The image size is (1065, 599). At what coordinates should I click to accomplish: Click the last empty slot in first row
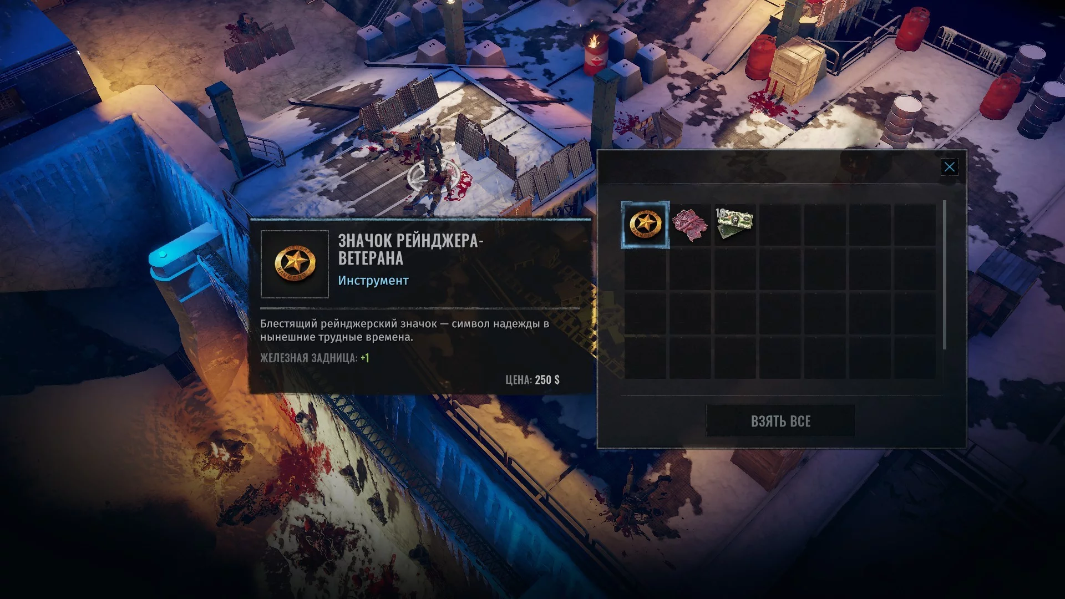tap(915, 225)
